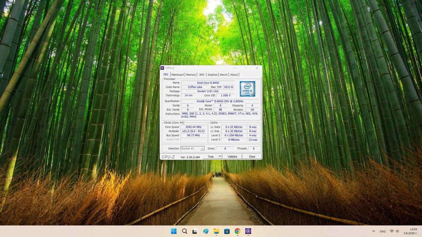Screen dimensions: 422x237
Task: Click the volume speaker tray icon
Action: 397,232
